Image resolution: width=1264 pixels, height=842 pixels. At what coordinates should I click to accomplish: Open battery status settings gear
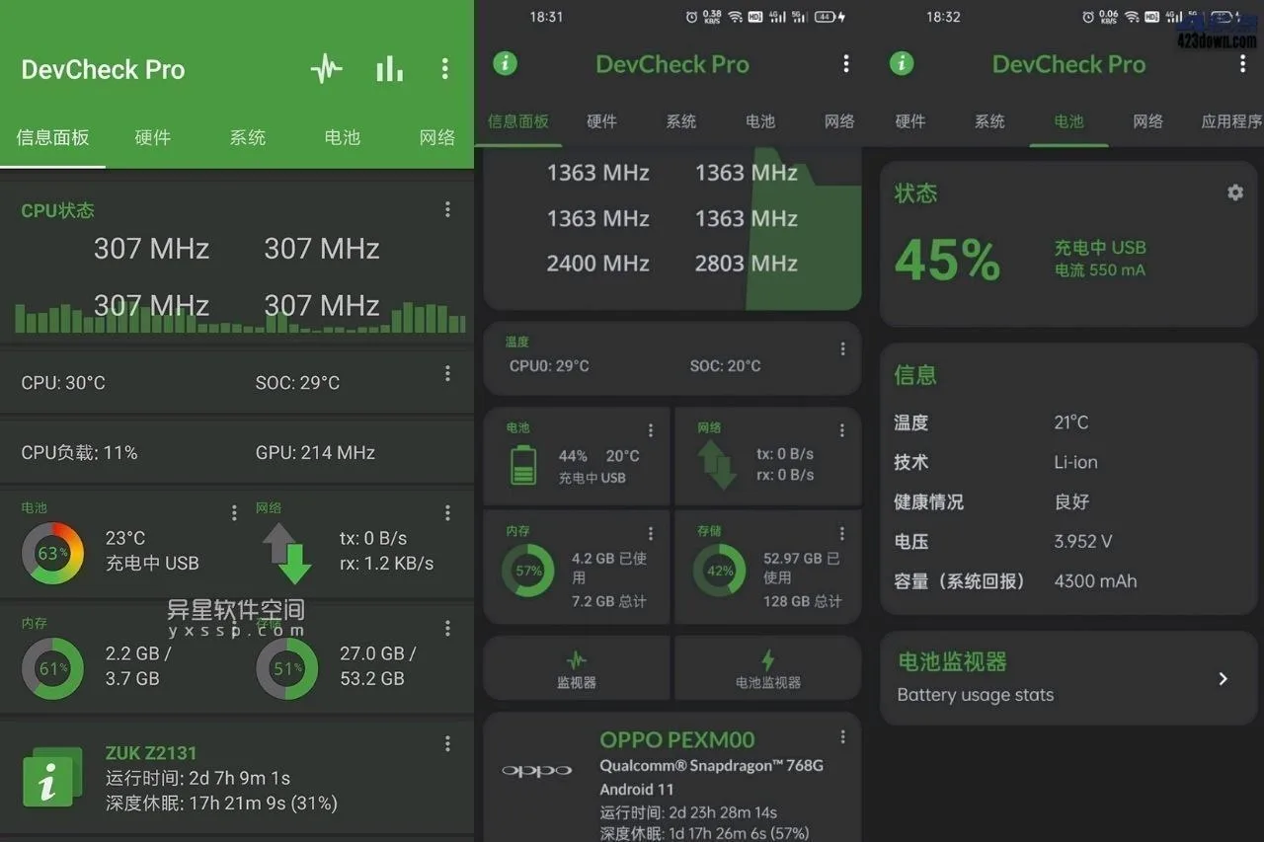click(1235, 192)
